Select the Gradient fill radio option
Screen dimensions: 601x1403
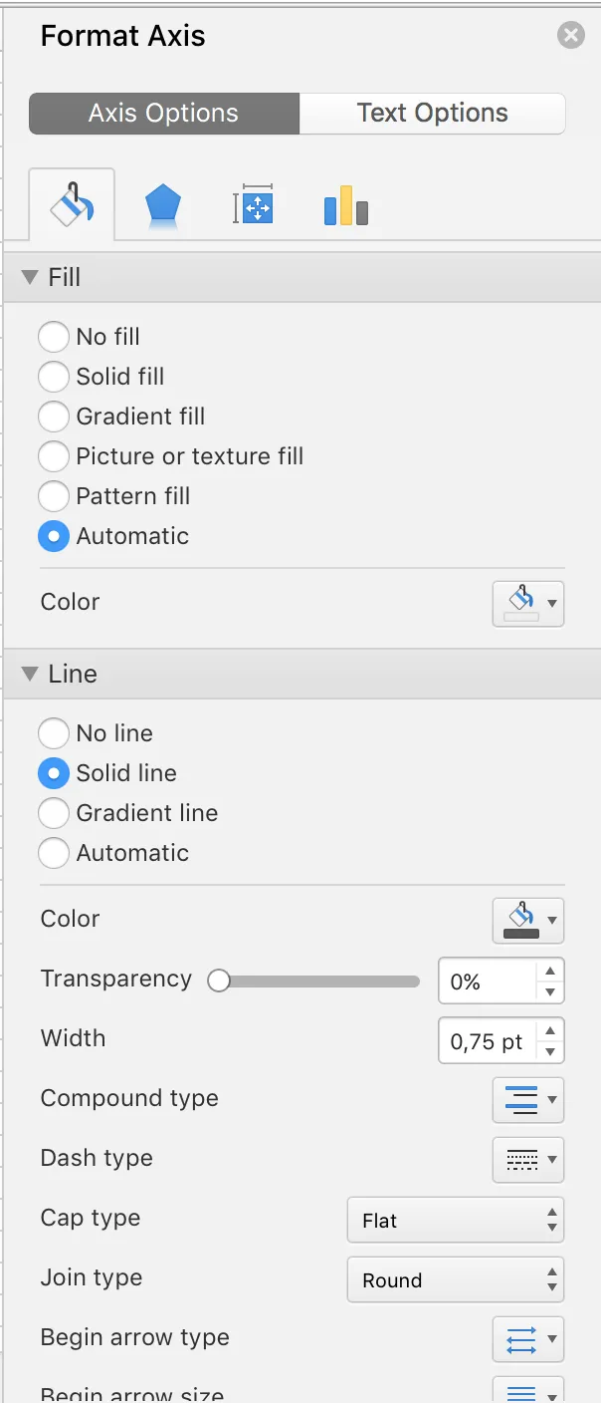click(x=54, y=417)
